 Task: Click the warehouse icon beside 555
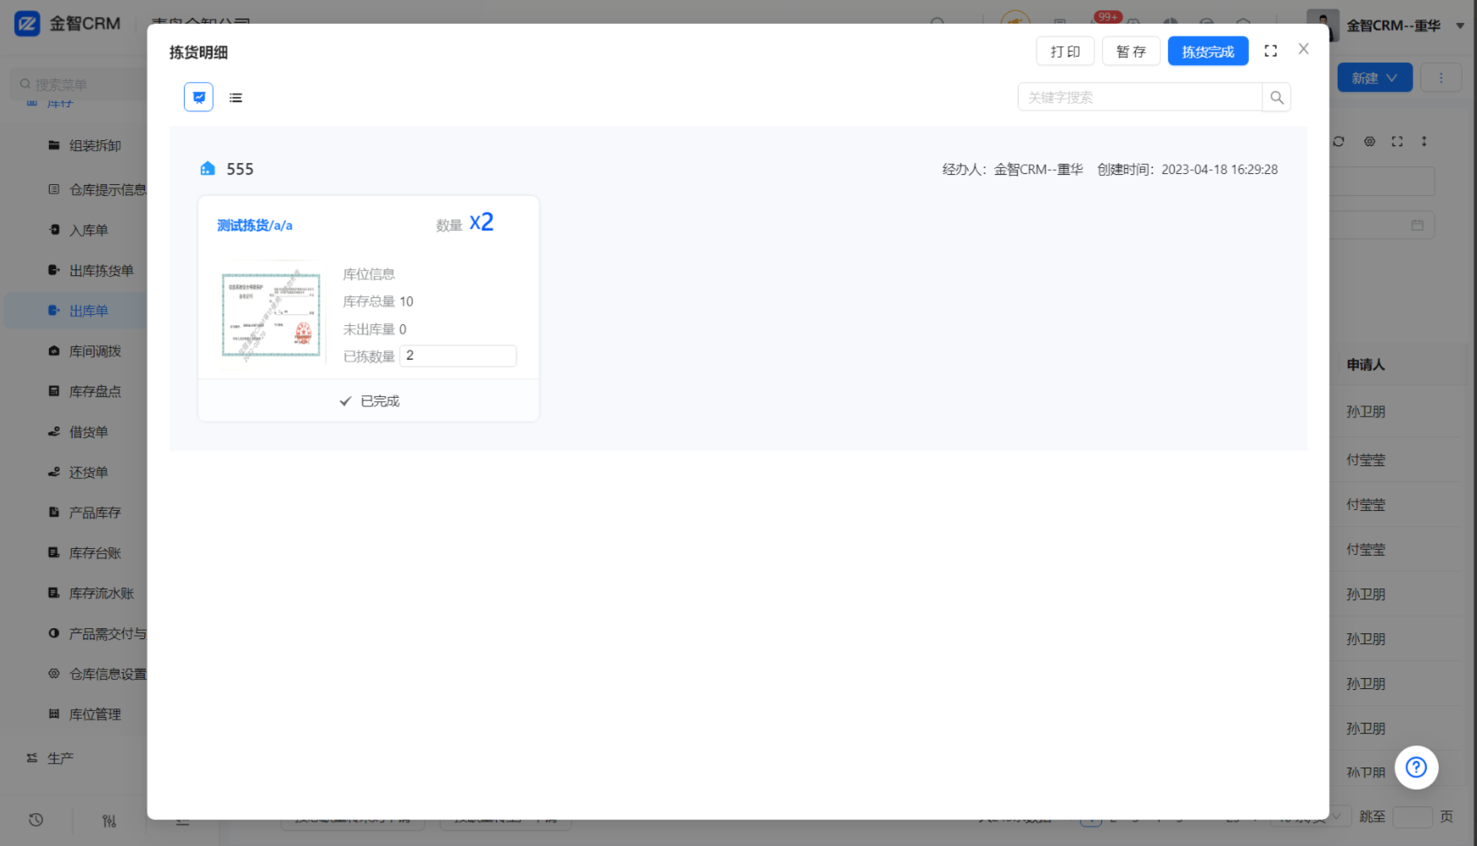(x=208, y=169)
